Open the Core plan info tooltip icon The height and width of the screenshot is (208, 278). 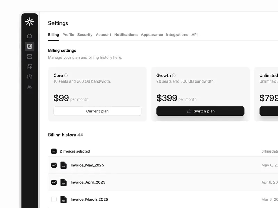[x=66, y=75]
